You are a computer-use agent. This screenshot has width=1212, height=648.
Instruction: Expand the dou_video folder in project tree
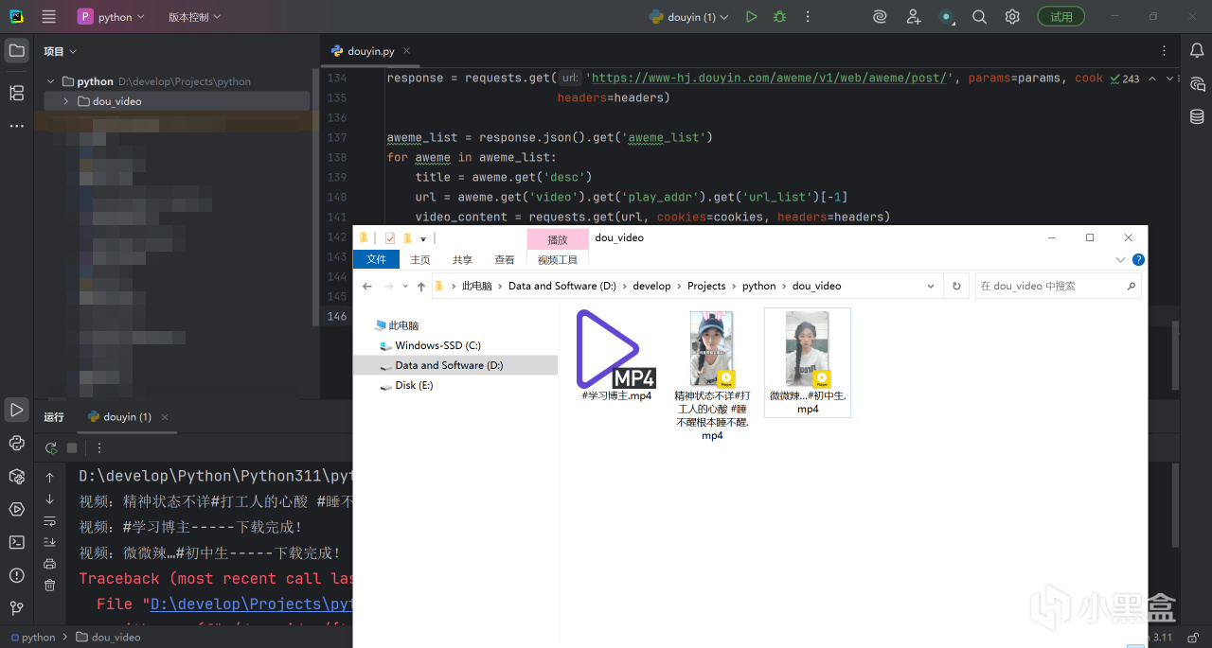(65, 101)
